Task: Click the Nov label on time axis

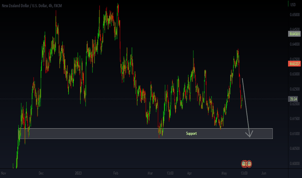Action: (4, 173)
